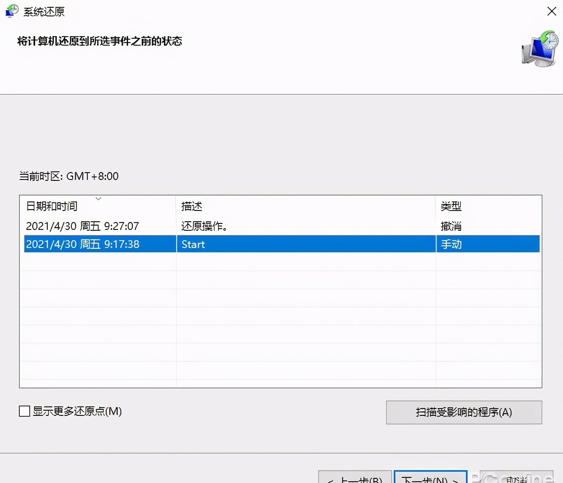Go back with 上一步(B) button
The image size is (563, 483).
coord(355,477)
